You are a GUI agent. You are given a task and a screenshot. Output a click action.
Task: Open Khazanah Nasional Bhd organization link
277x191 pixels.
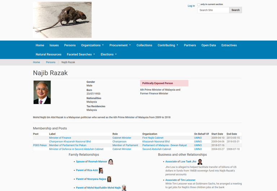pyautogui.click(x=156, y=142)
